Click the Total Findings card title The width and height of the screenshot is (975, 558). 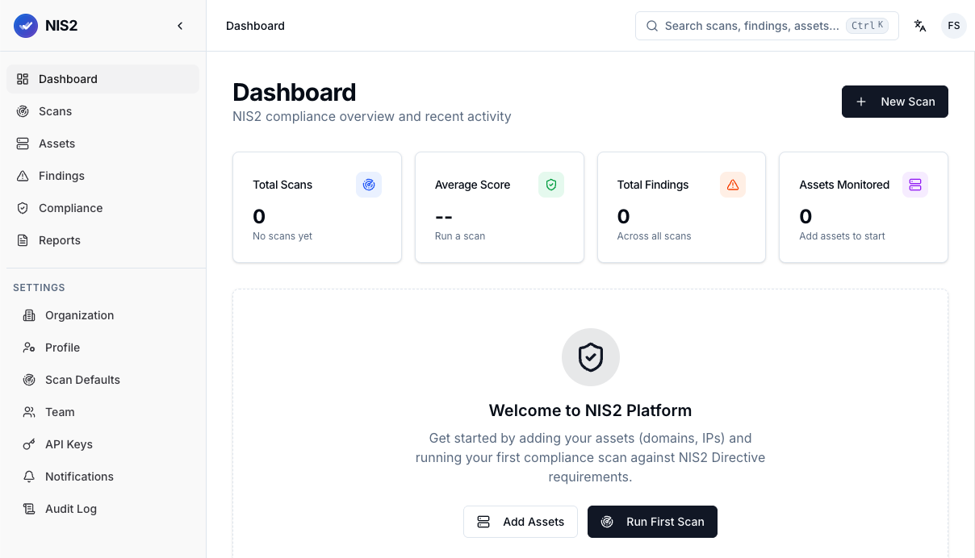(x=653, y=185)
